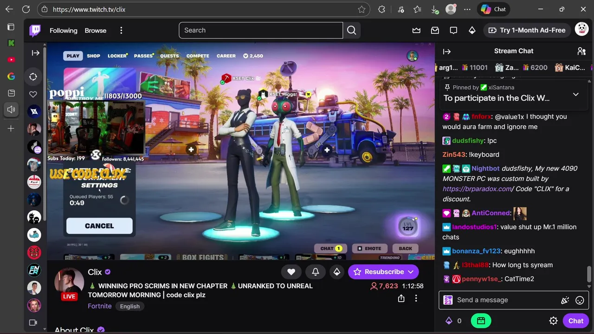Click the Twitch search field
Viewport: 594px width, 334px height.
click(261, 30)
